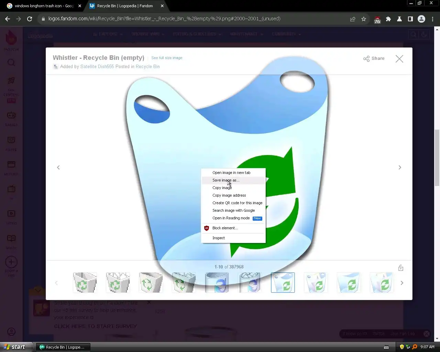Screen dimensions: 440x352
Task: Select the tenth recycle bin thumbnail
Action: (382, 283)
